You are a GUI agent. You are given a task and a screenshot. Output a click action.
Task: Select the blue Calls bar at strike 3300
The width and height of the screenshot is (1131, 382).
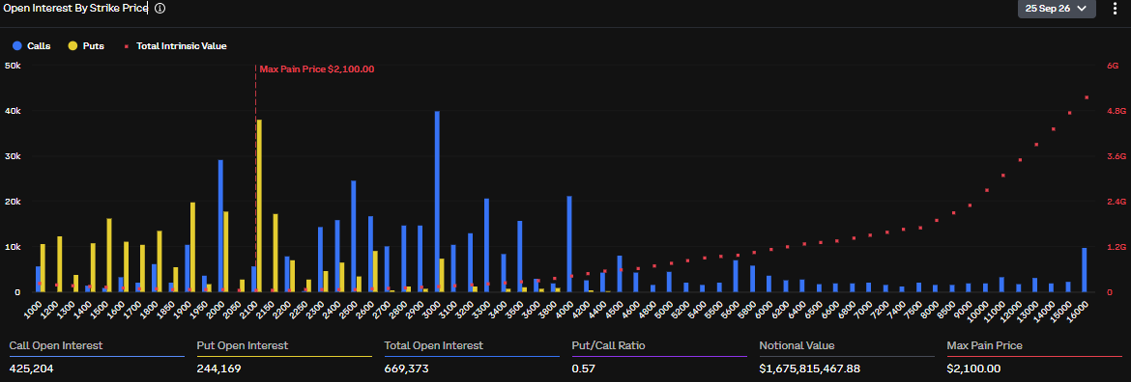[487, 245]
